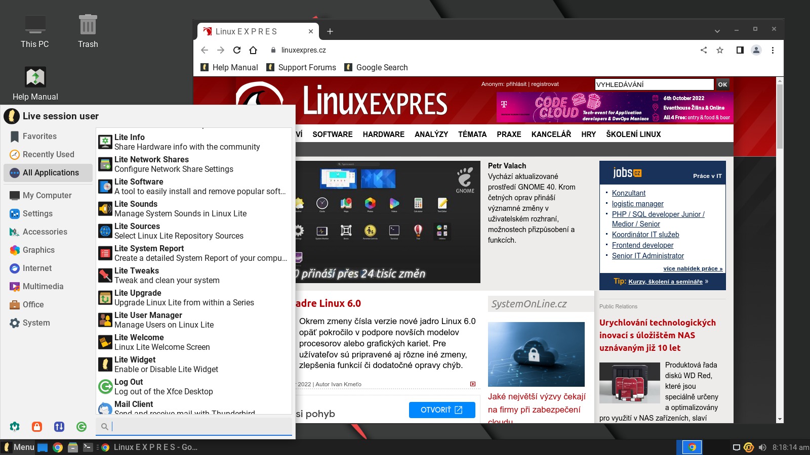The height and width of the screenshot is (455, 810).
Task: Click lock screen icon in menu footer
Action: (x=37, y=427)
